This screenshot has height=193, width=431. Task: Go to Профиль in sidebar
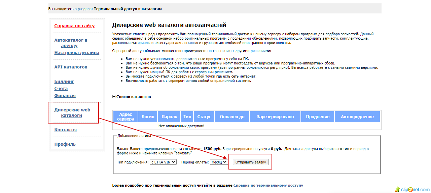pyautogui.click(x=65, y=144)
